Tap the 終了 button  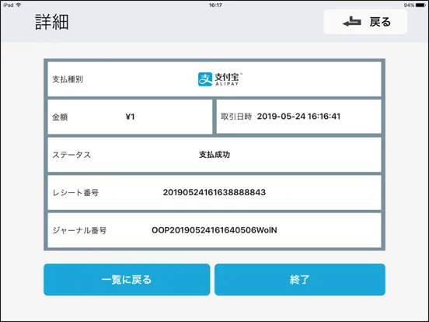click(x=300, y=279)
